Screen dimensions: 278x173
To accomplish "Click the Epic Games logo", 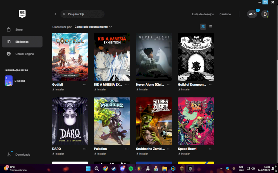I will click(22, 14).
